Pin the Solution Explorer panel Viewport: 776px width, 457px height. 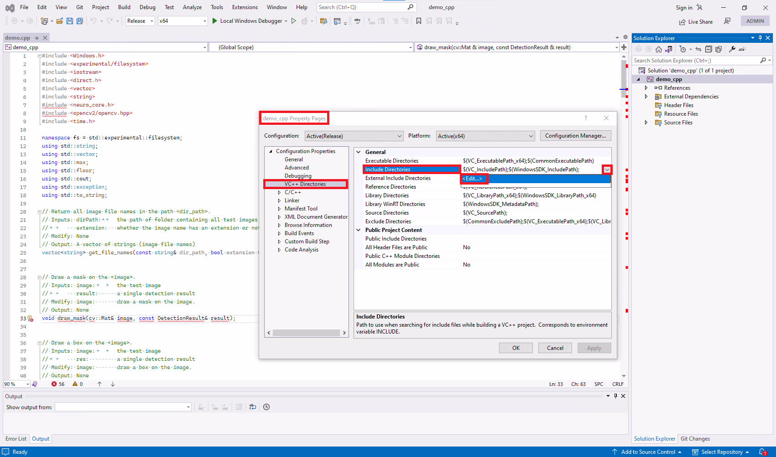[760, 38]
